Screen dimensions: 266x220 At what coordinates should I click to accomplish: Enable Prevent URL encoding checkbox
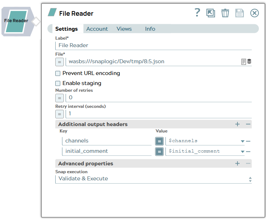click(x=58, y=73)
